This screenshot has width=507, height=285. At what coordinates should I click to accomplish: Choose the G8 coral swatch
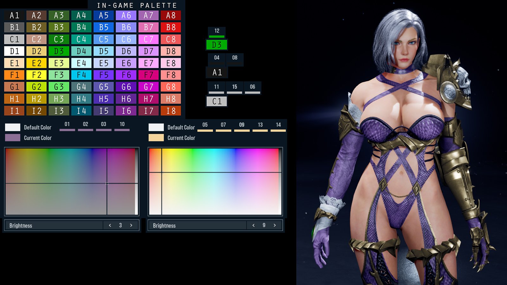(x=171, y=87)
